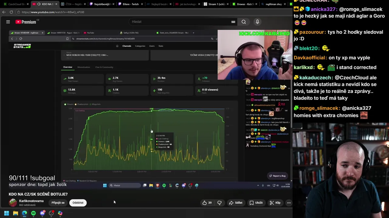Switch to the mgfitman shop tab
Viewport: 389px width, 218px height.
click(x=273, y=4)
